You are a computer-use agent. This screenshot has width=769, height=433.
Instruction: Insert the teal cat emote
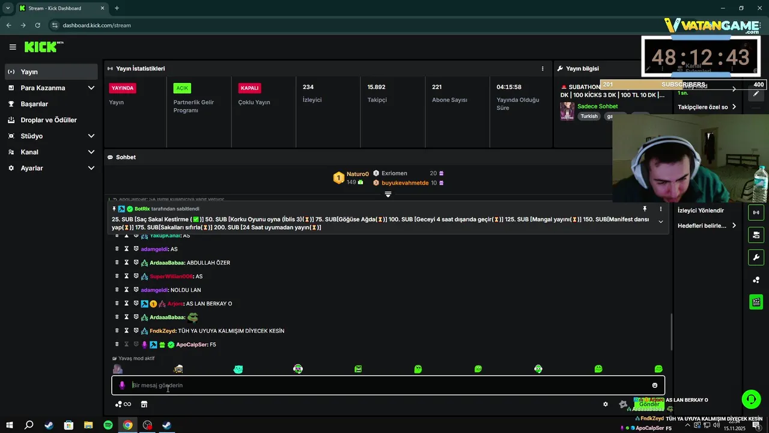click(238, 369)
